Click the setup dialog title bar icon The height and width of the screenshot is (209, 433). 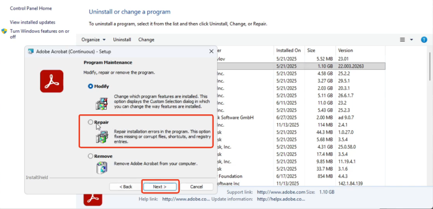pyautogui.click(x=31, y=51)
